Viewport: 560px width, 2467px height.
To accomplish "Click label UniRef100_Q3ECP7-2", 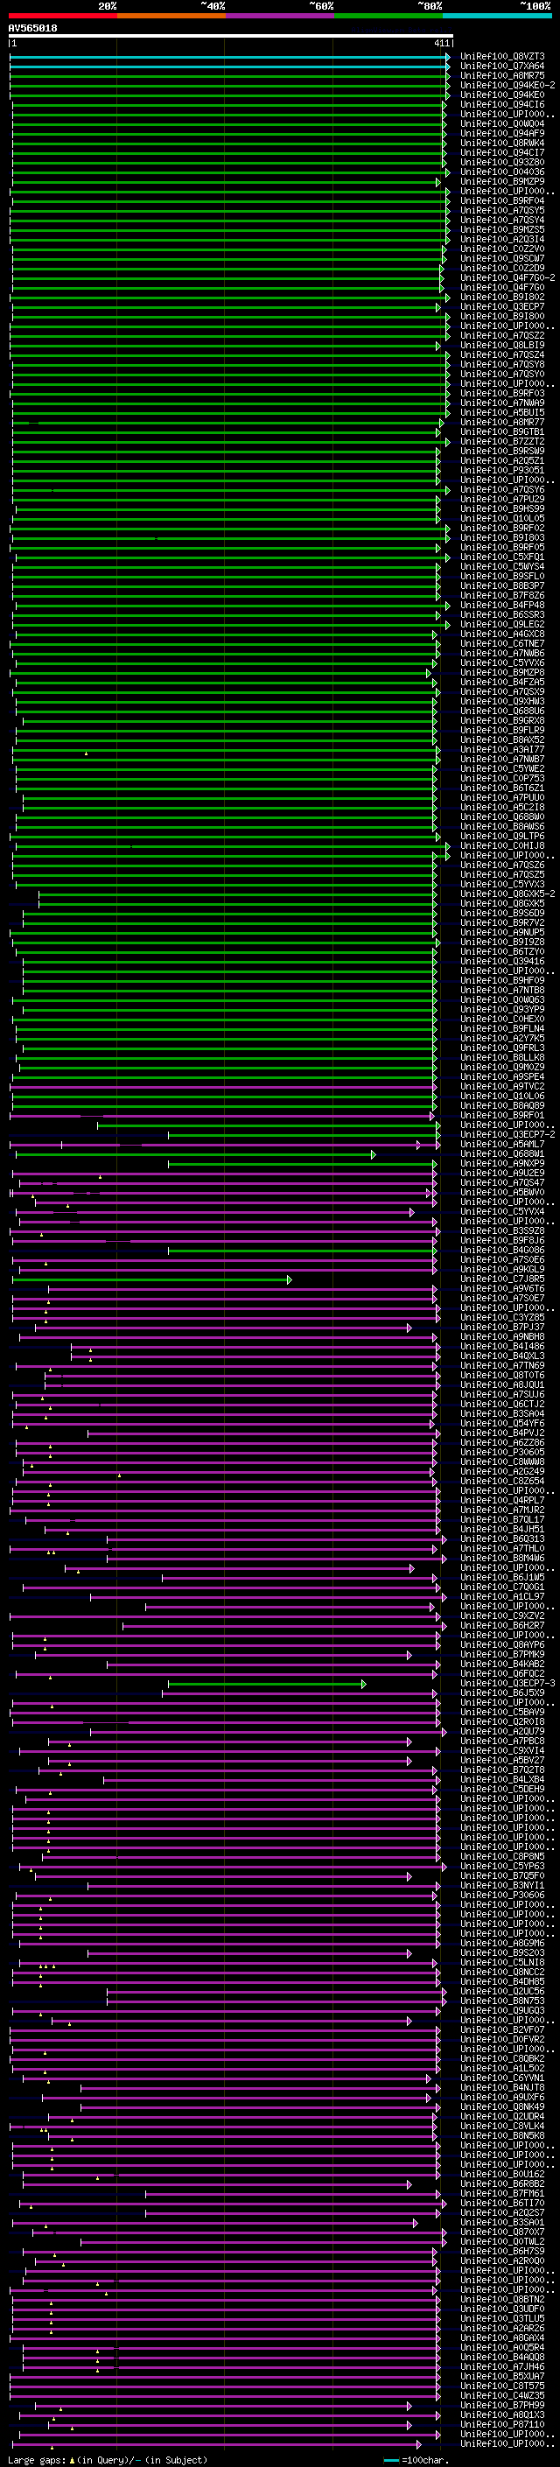I will 507,1134.
